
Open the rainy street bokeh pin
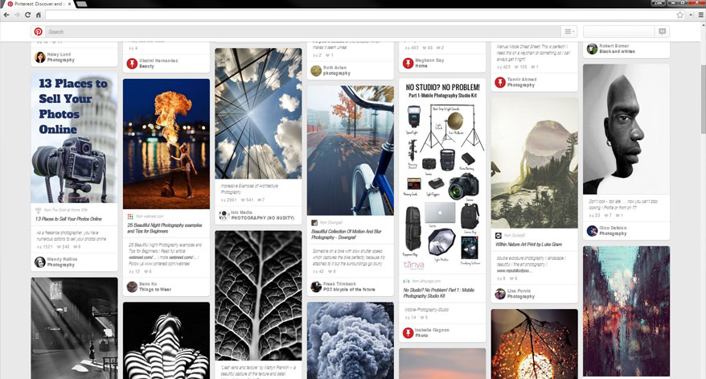[626, 311]
